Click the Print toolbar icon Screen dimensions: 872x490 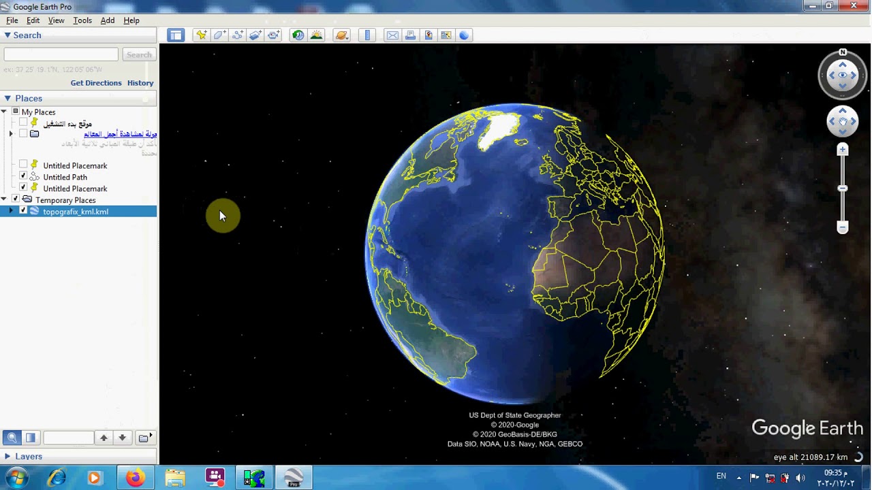(x=410, y=35)
